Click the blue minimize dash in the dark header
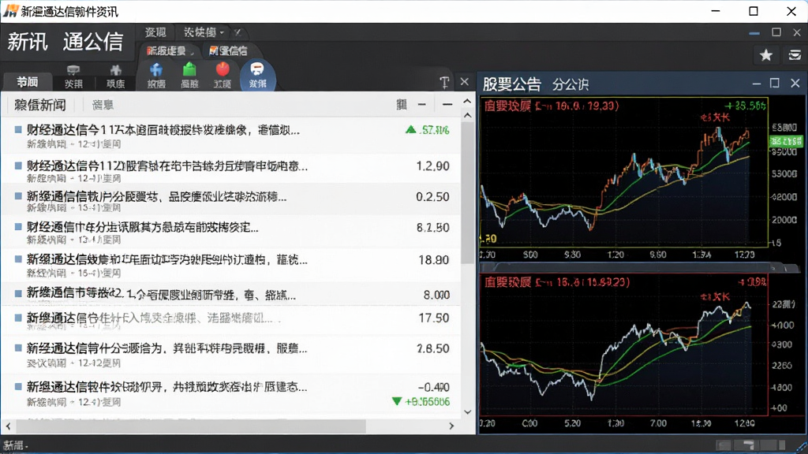The height and width of the screenshot is (454, 808). click(x=754, y=33)
